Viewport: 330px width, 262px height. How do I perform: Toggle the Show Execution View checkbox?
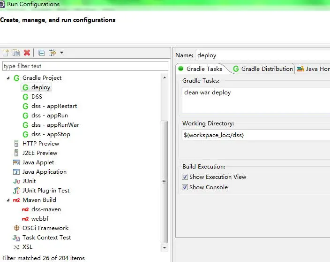click(185, 177)
